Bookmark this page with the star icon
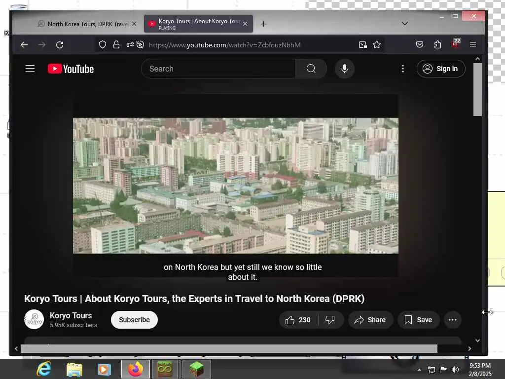Screen dimensions: 505x379 click(x=377, y=44)
